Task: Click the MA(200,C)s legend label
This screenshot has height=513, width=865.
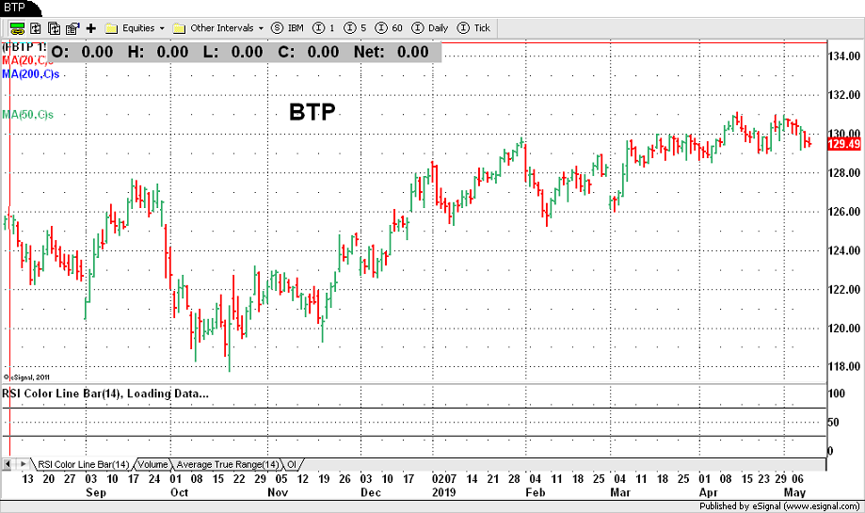Action: (30, 74)
